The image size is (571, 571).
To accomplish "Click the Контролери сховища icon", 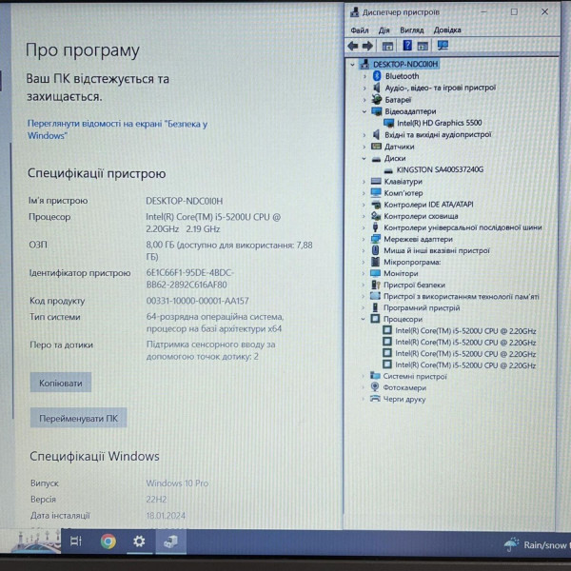I will [x=376, y=216].
